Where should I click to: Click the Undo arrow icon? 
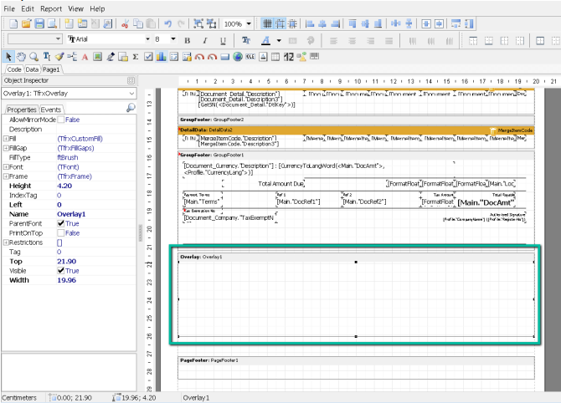[167, 23]
